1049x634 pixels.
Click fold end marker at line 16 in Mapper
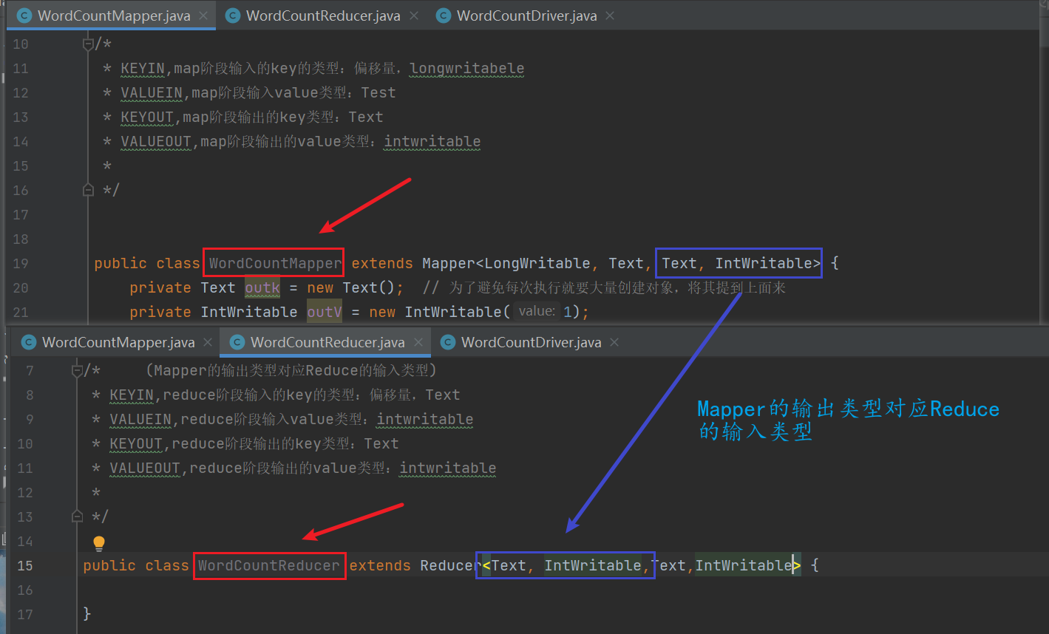(x=88, y=190)
